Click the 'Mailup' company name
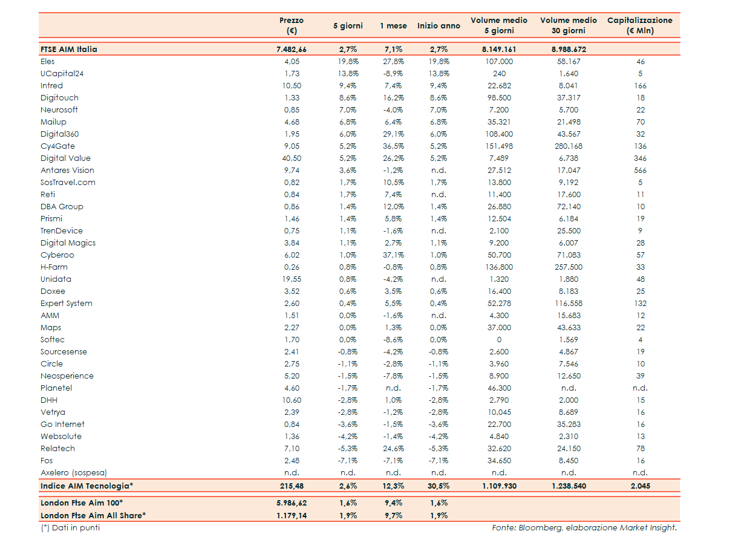The image size is (744, 534). pos(54,122)
